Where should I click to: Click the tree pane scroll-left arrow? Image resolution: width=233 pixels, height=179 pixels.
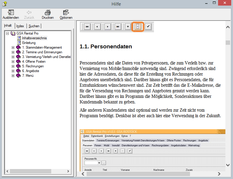[x=7, y=171]
